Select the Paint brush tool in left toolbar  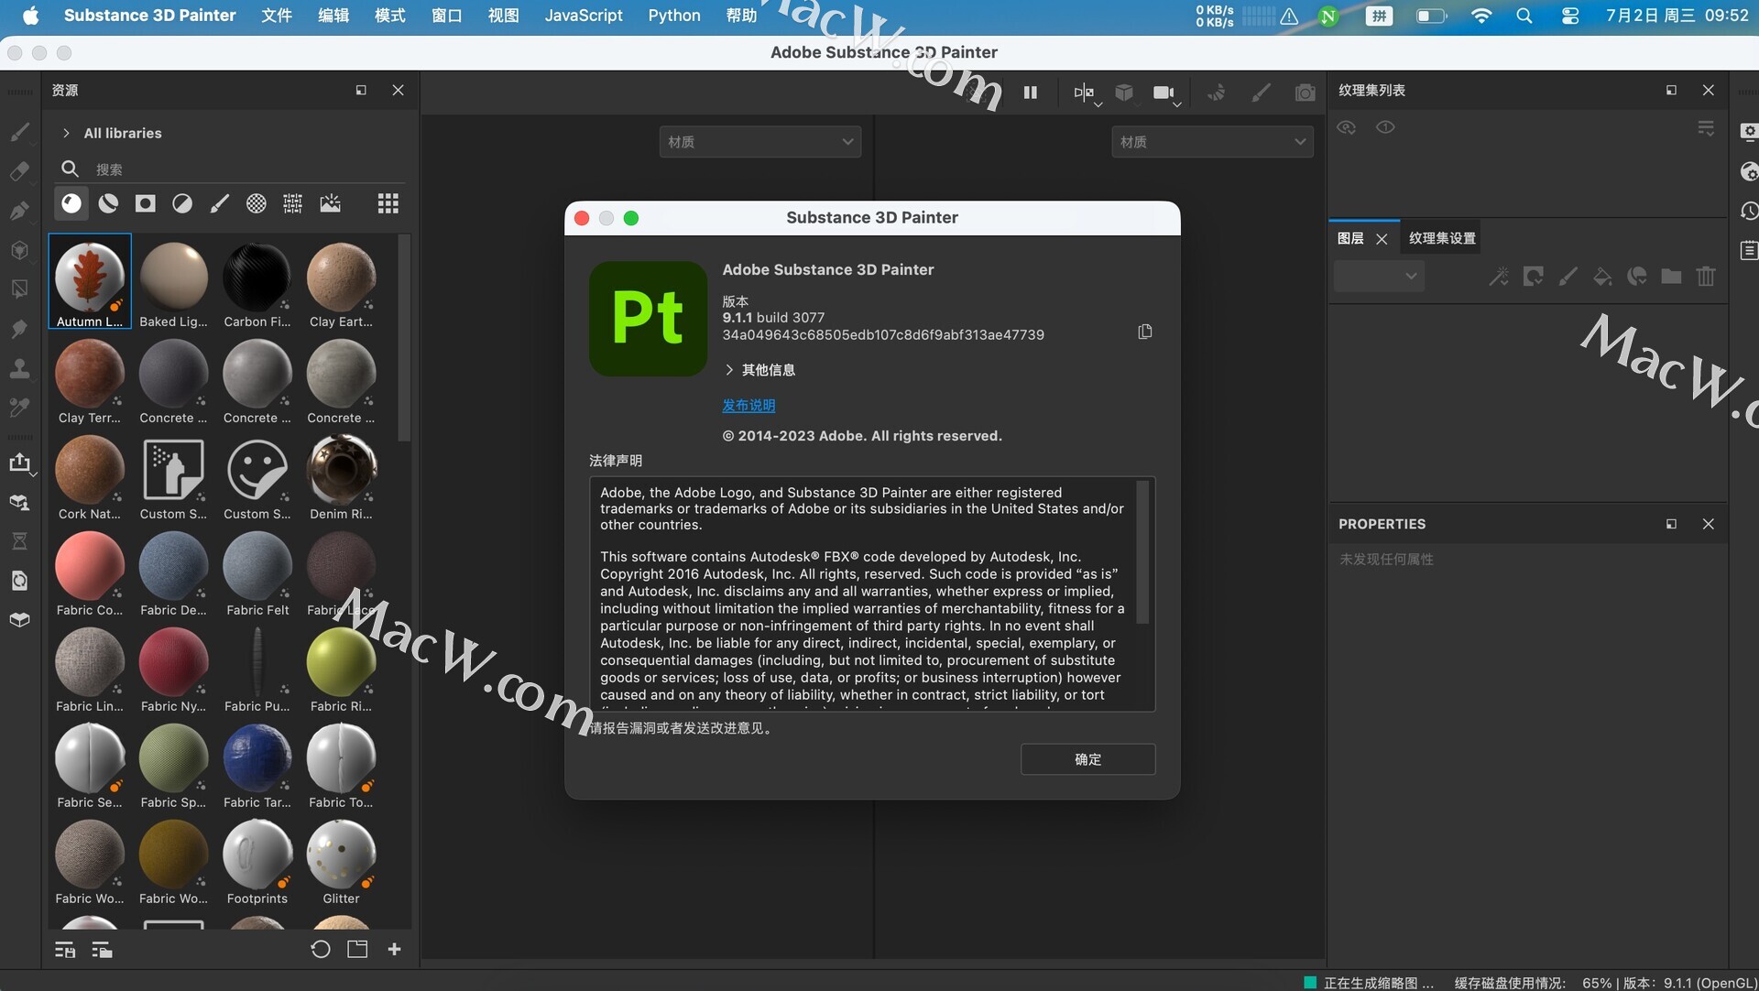point(19,132)
